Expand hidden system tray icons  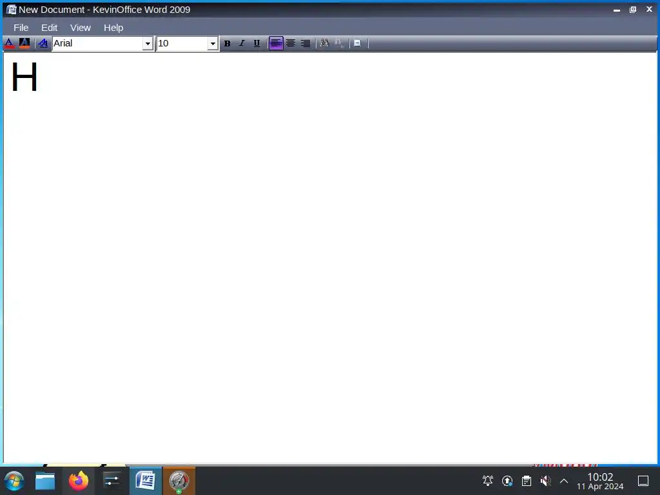point(564,481)
